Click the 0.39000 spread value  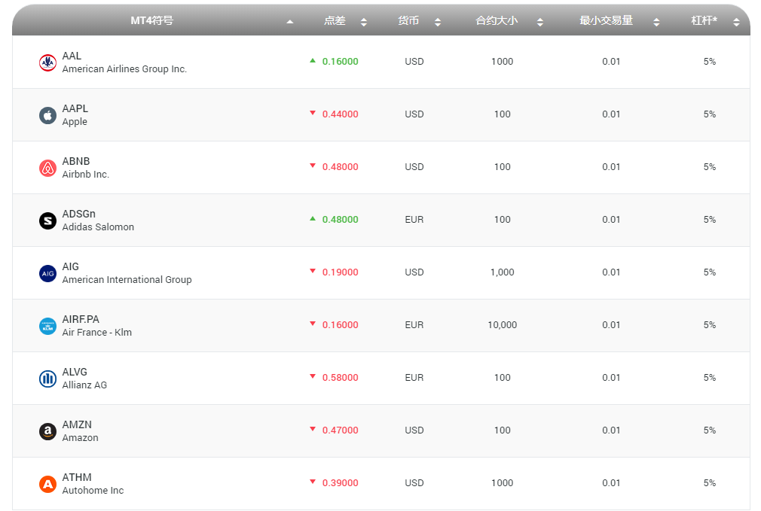tap(341, 483)
